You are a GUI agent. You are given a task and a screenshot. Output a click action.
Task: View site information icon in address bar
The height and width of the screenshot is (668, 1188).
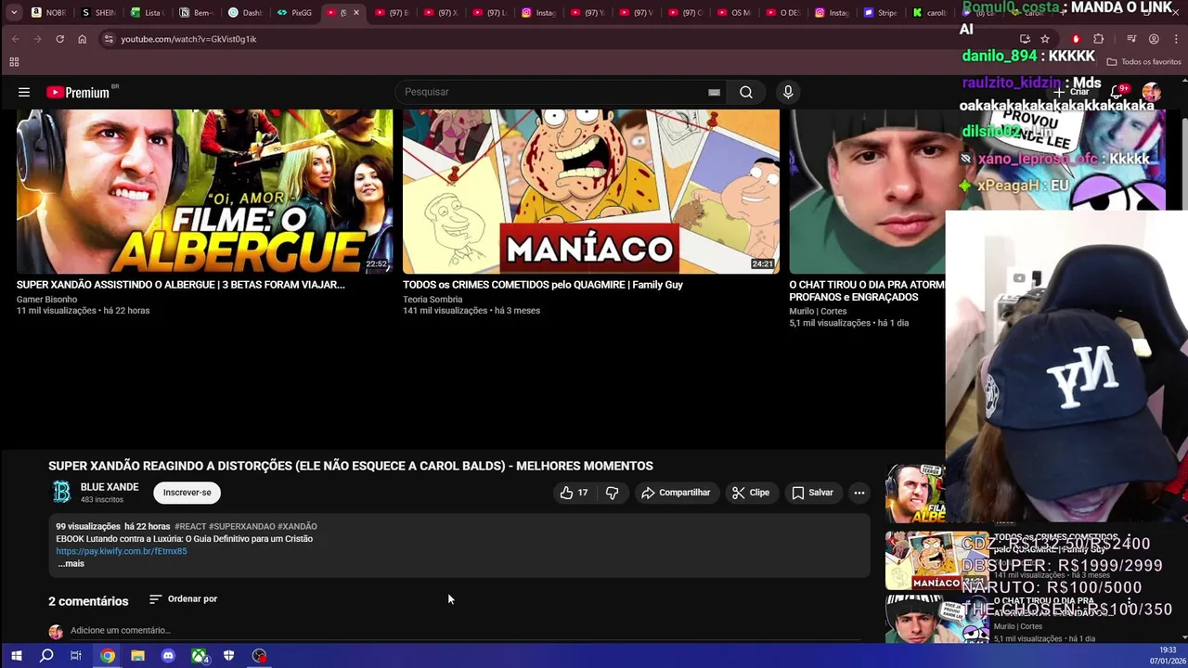click(x=108, y=39)
